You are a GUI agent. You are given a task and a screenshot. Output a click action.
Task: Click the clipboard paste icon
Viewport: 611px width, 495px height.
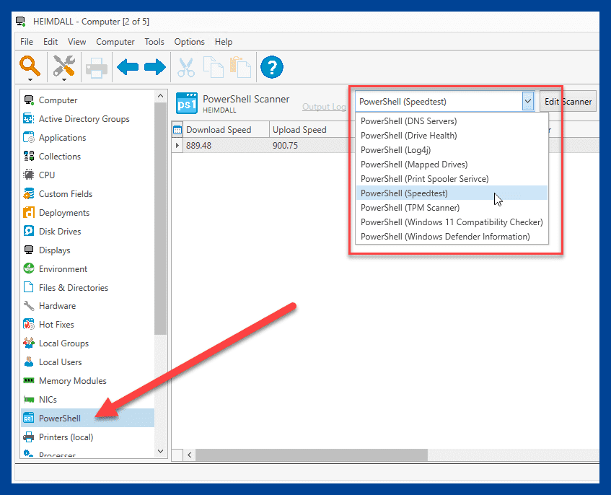tap(240, 67)
